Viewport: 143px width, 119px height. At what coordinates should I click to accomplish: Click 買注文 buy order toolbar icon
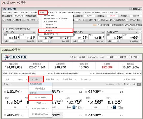coord(17,20)
